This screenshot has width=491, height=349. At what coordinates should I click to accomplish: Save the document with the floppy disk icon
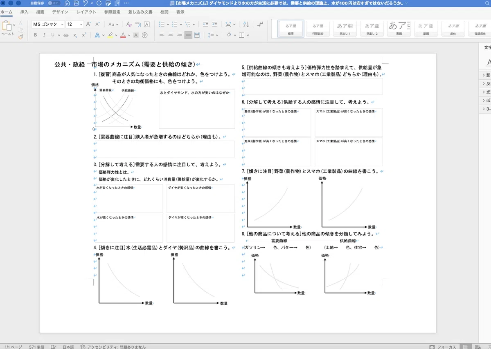[x=76, y=3]
